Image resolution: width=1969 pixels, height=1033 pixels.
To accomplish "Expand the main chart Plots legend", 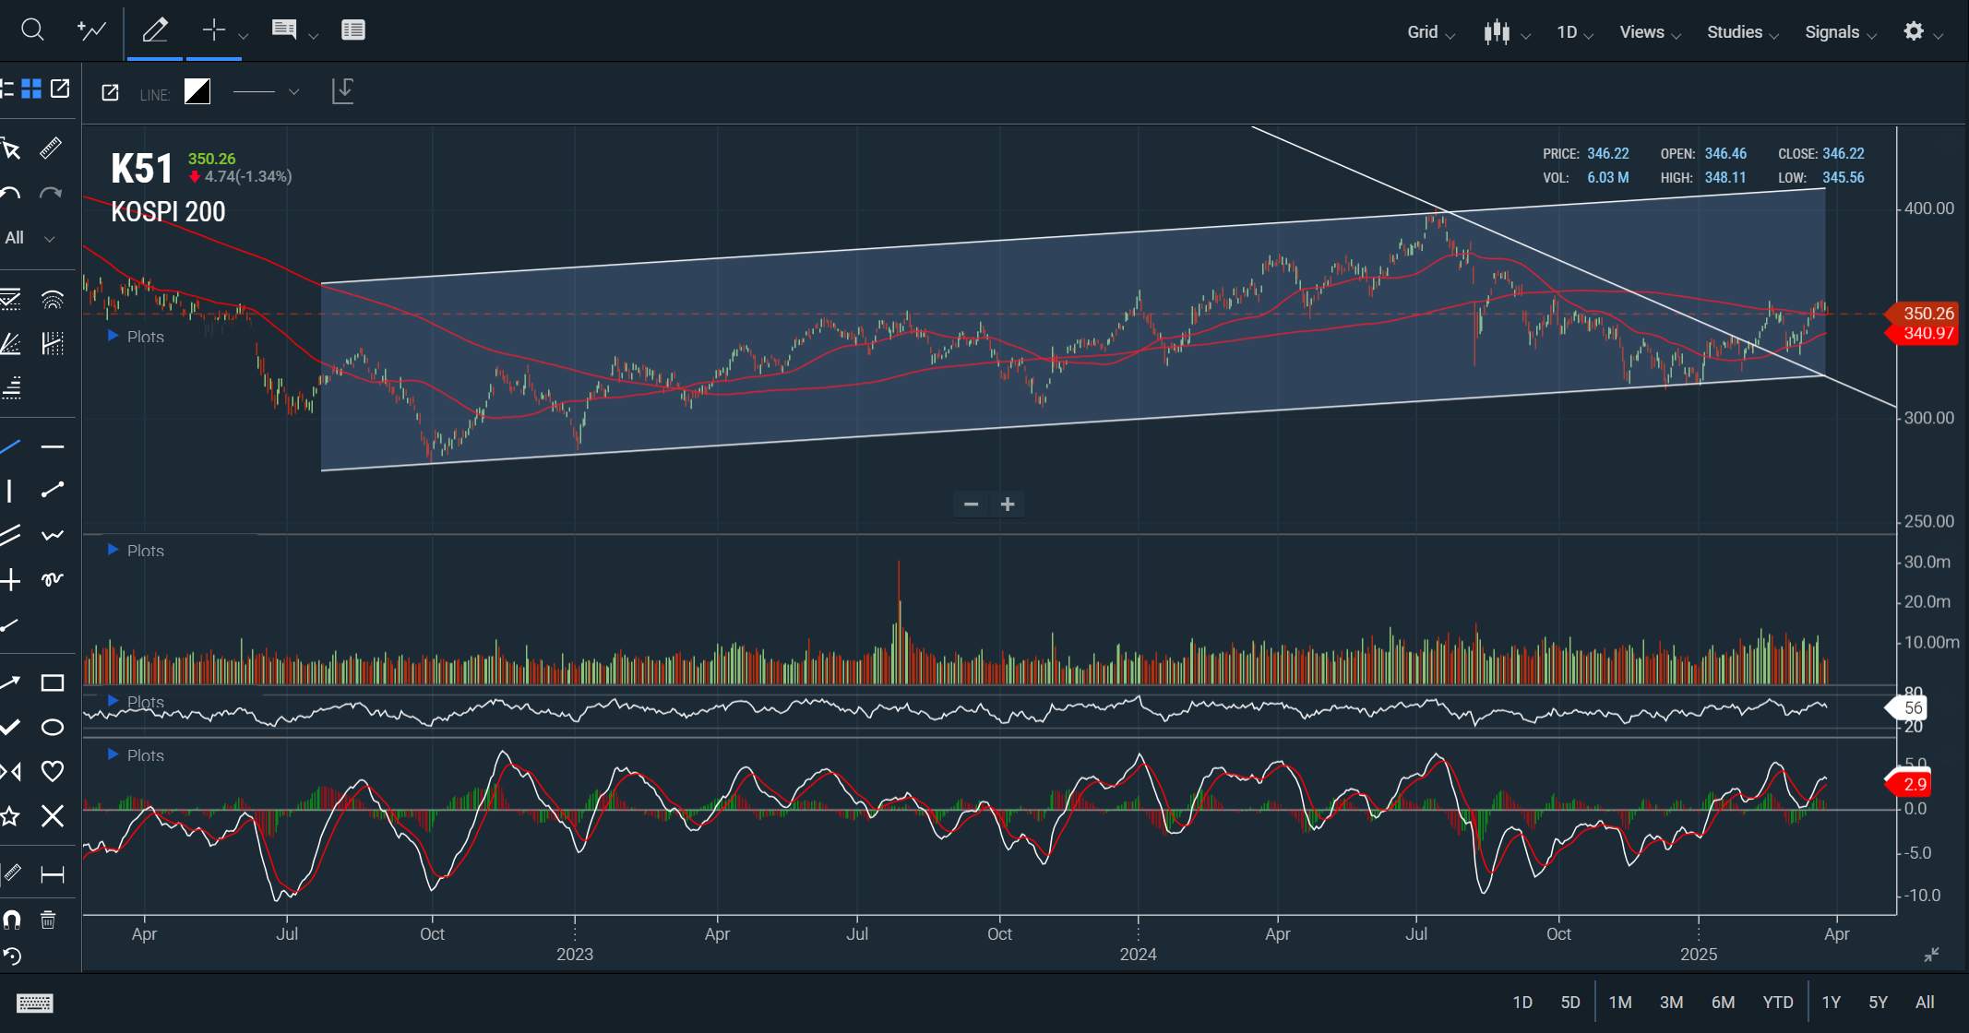I will (136, 337).
